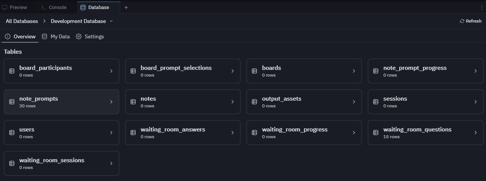Click the note_prompt_progress table name
The width and height of the screenshot is (486, 181).
click(415, 68)
